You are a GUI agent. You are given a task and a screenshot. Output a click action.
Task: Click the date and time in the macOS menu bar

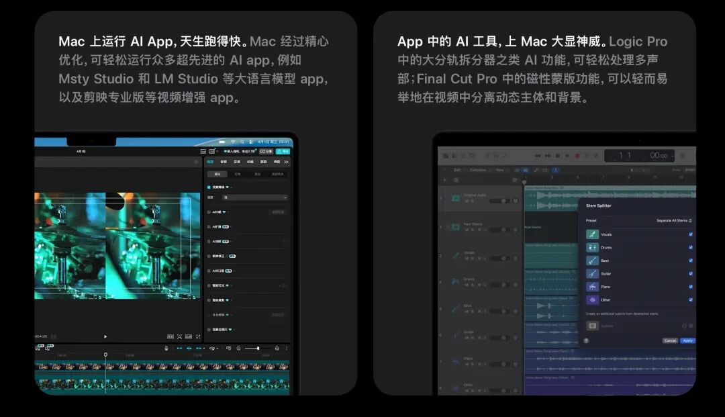click(274, 142)
